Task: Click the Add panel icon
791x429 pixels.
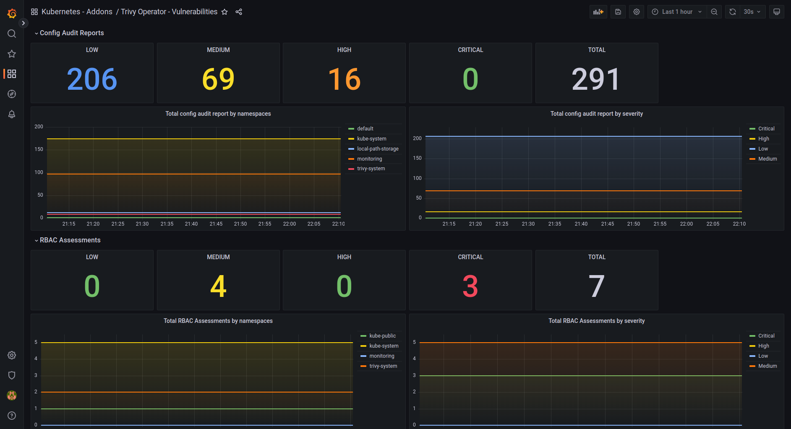Action: click(598, 12)
